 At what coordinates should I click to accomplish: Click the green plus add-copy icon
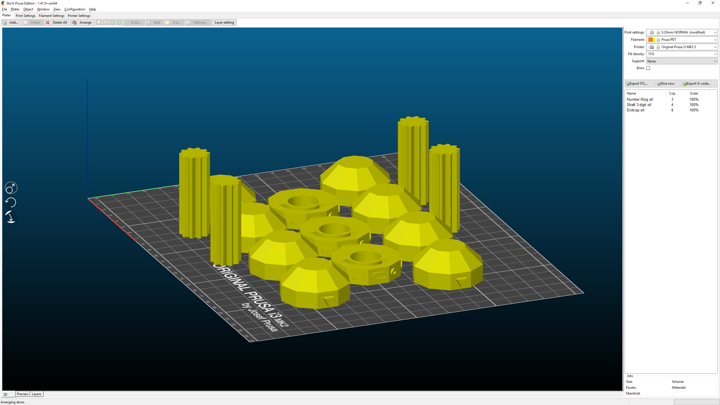(x=99, y=22)
